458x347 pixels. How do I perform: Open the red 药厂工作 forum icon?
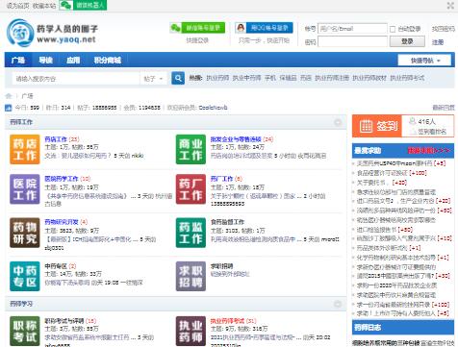pyautogui.click(x=191, y=189)
